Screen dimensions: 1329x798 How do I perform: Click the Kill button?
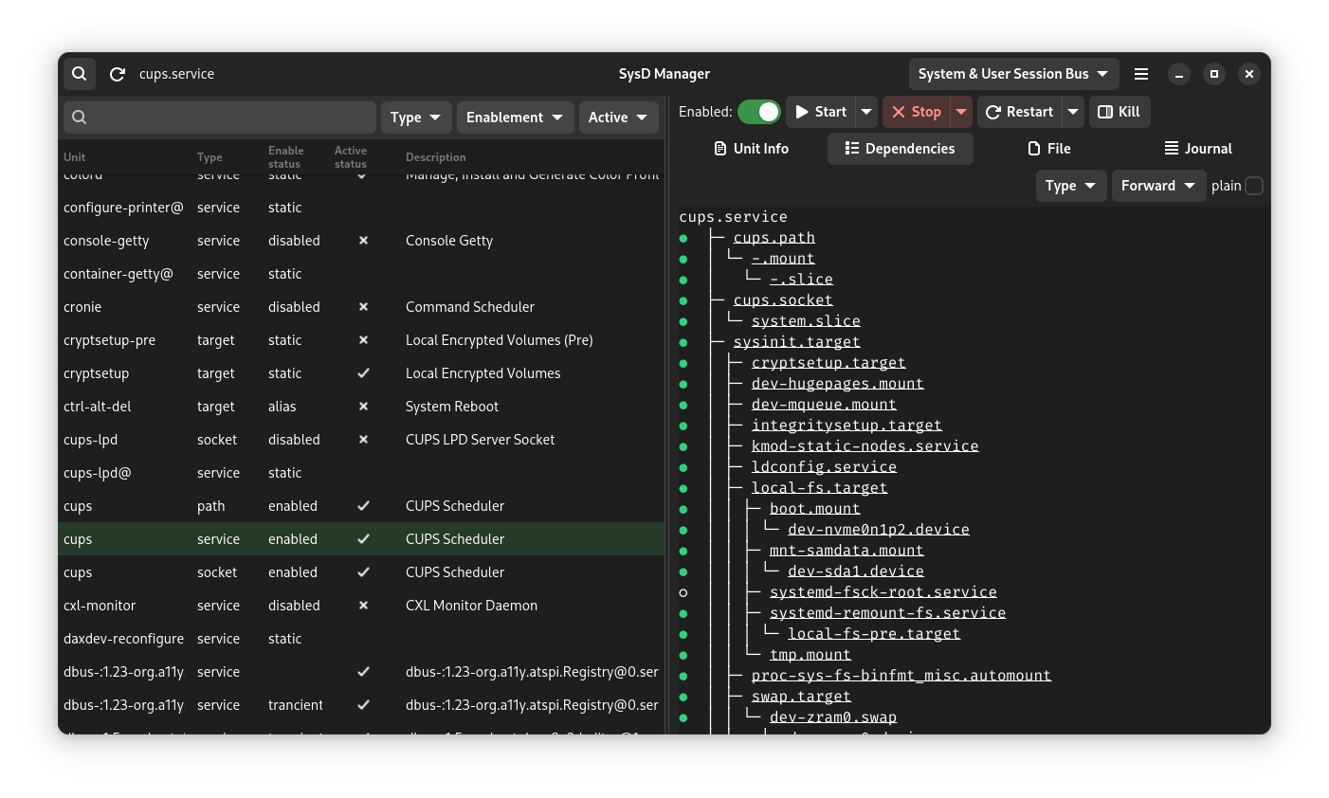1120,112
